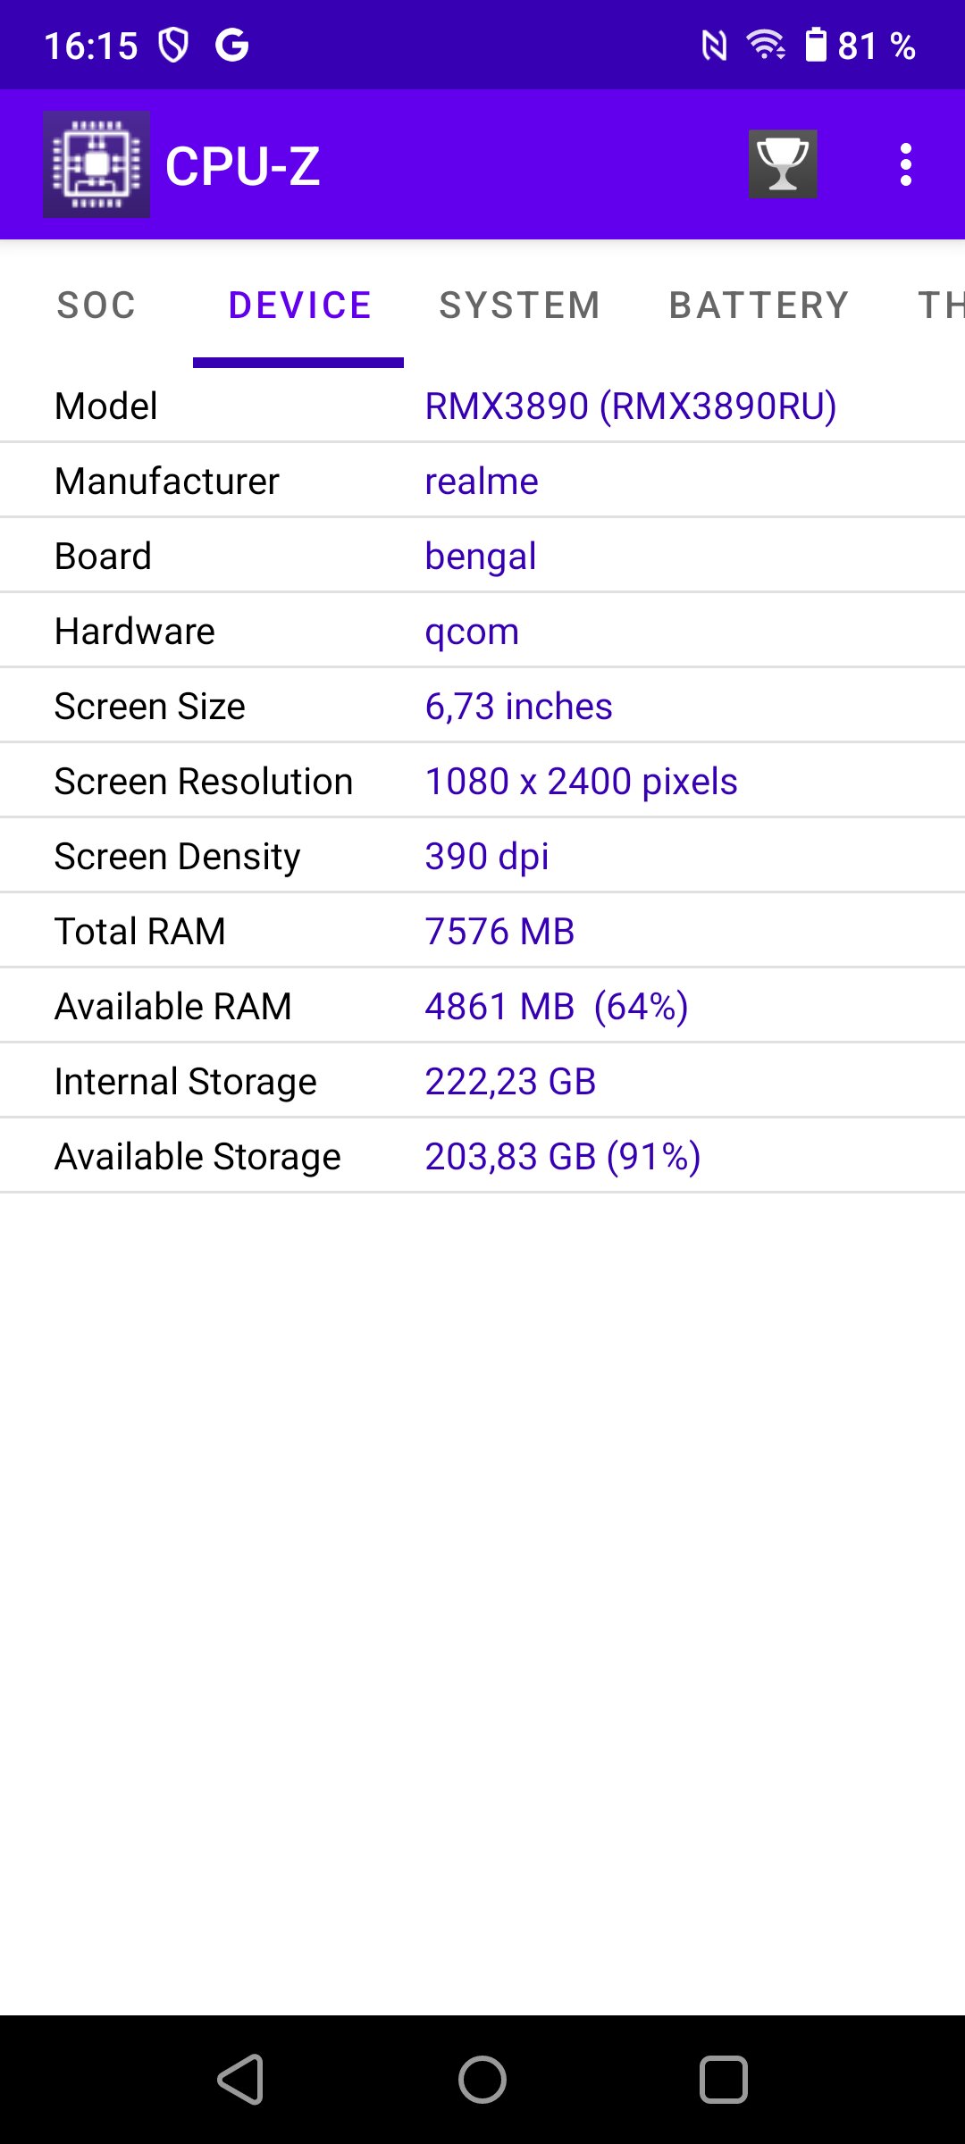
Task: Tap the CPU-Z chip logo
Action: pos(96,164)
